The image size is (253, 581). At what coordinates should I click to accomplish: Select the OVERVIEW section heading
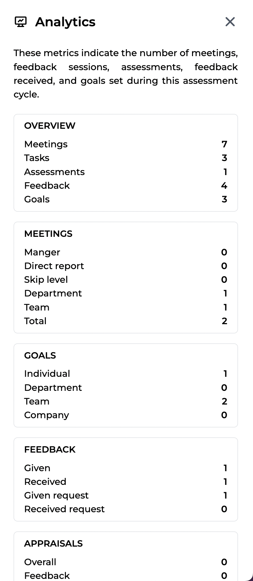[x=50, y=126]
